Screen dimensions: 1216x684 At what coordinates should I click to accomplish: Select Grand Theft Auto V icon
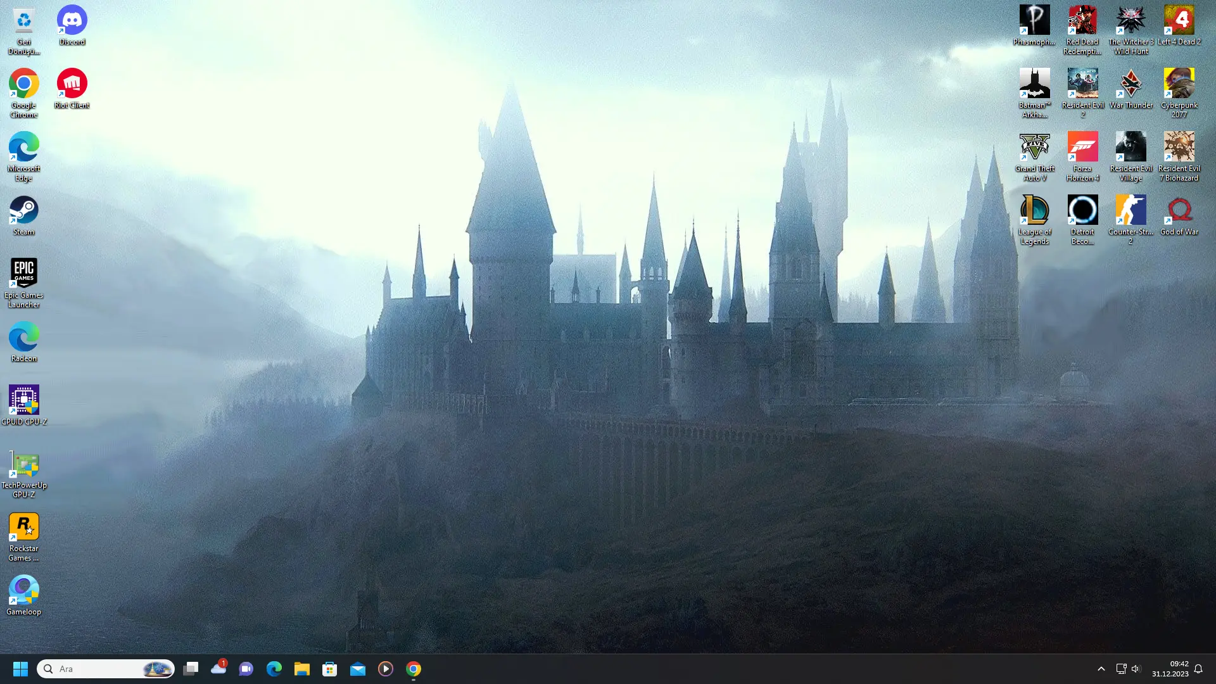(1034, 156)
